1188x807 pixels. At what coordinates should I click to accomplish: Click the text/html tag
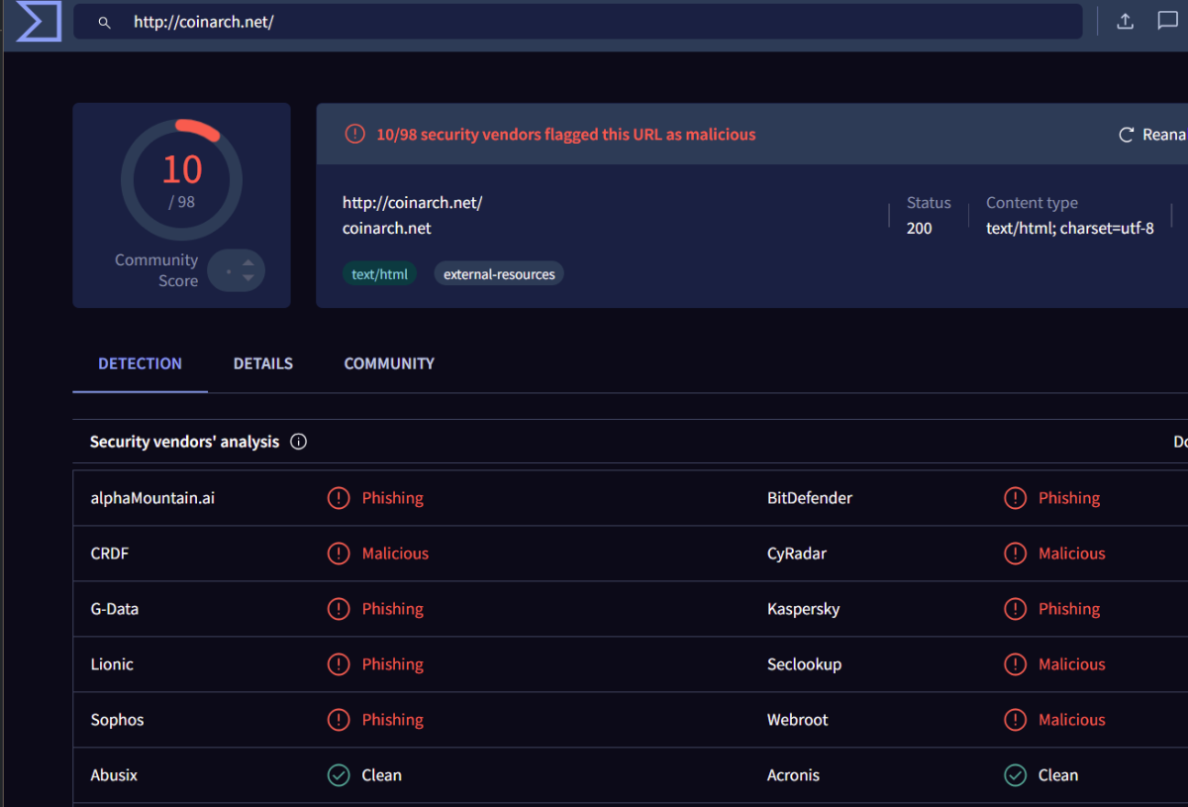coord(379,274)
